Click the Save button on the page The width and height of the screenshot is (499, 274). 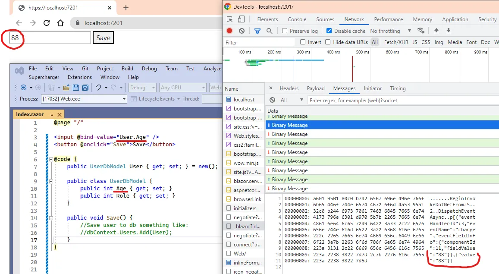[103, 38]
